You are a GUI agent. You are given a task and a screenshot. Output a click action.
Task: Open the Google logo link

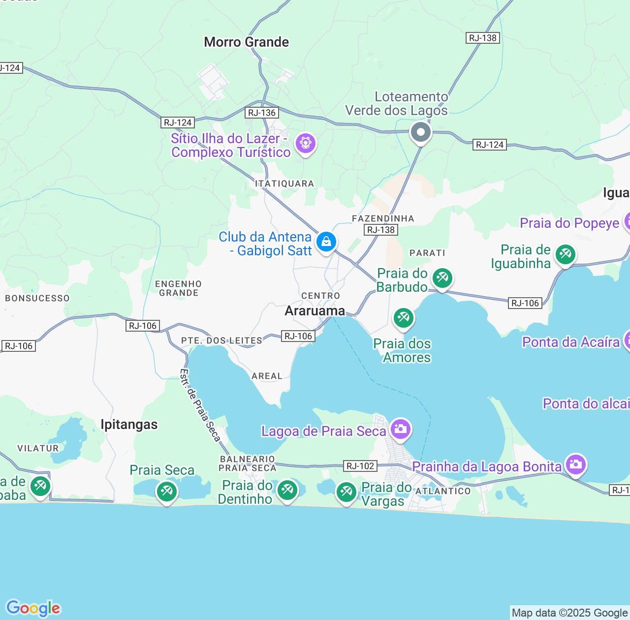(33, 608)
